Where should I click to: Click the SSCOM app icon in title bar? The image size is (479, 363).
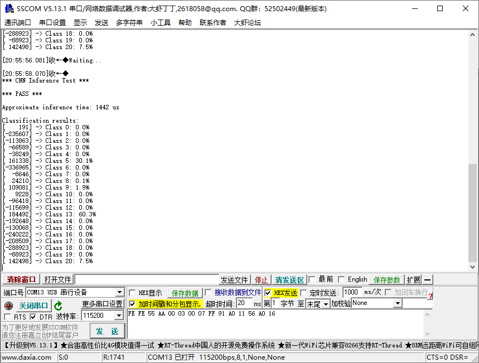pos(9,8)
